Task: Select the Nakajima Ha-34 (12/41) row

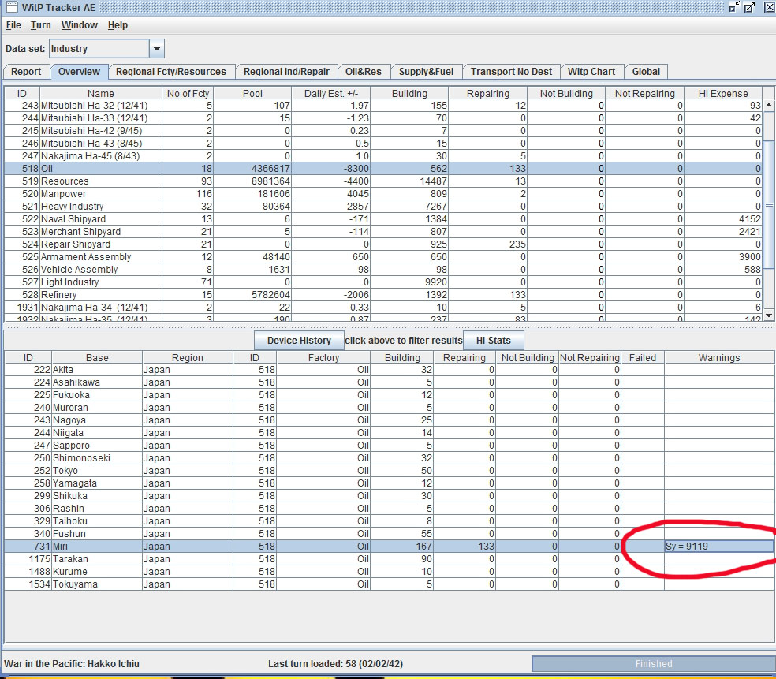Action: pos(383,308)
